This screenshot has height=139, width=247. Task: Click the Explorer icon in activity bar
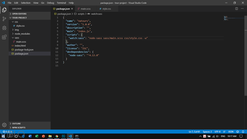(x=4, y=10)
